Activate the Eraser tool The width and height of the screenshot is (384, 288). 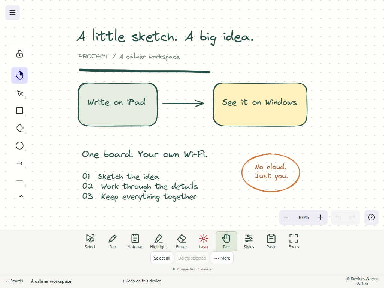tap(181, 241)
